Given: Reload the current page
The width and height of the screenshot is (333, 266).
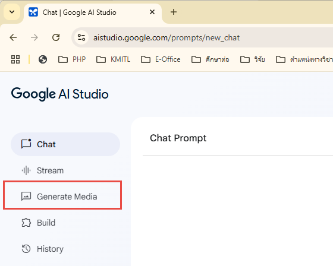Looking at the screenshot, I should [x=56, y=37].
